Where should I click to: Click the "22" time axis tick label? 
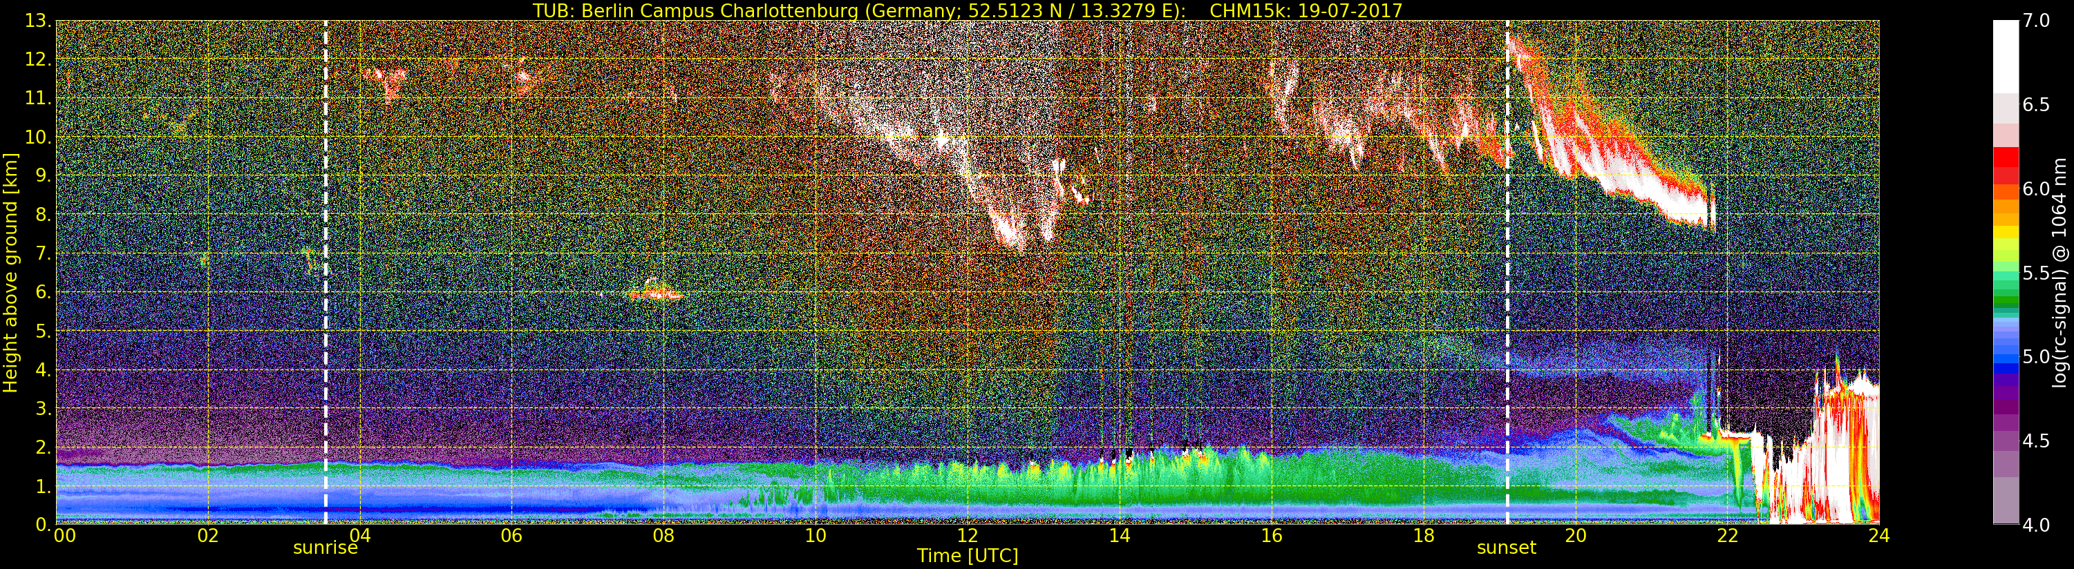pos(1727,535)
